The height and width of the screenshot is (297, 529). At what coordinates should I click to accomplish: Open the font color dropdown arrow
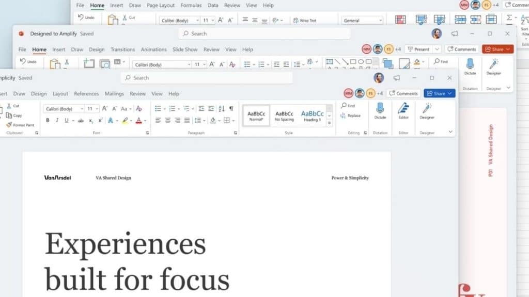point(145,121)
